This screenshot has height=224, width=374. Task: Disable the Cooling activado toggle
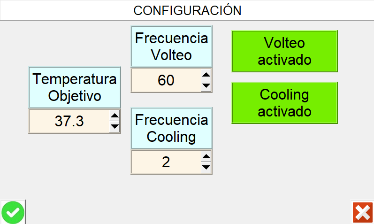click(284, 103)
